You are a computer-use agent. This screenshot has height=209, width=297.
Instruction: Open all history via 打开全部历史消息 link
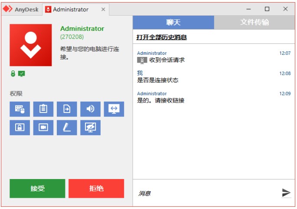point(162,37)
